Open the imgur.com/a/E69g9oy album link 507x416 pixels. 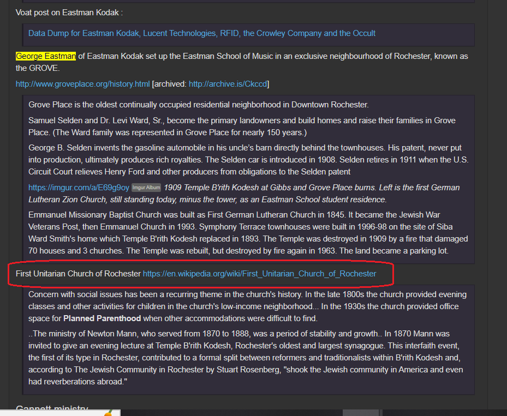pos(79,188)
